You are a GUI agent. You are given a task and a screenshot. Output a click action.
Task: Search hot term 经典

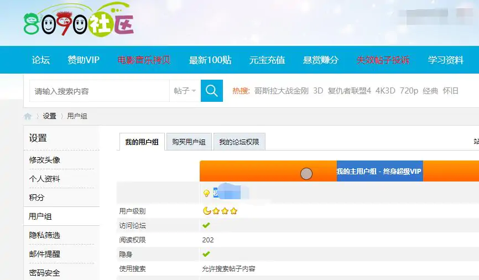tap(430, 91)
